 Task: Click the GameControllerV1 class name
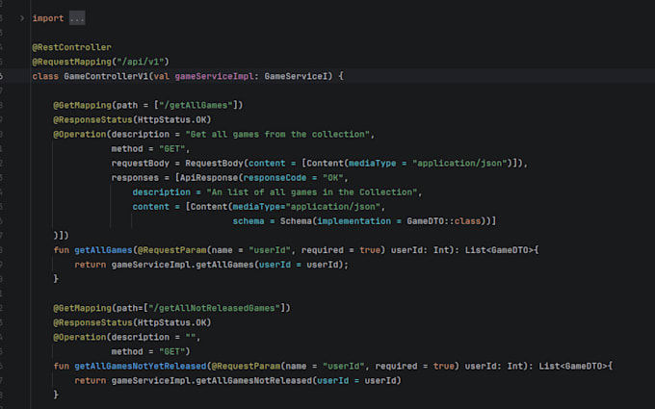106,76
